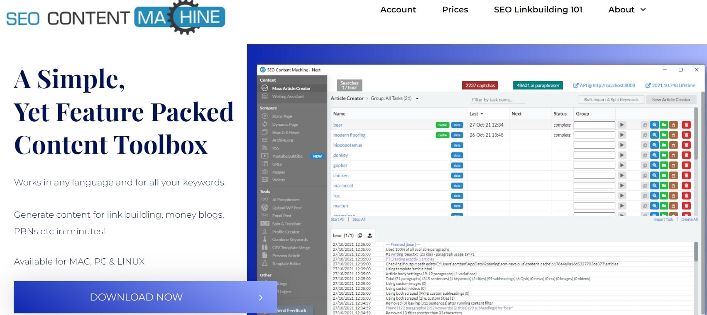Click the blue magnifier icon for modern flooring

tap(654, 135)
